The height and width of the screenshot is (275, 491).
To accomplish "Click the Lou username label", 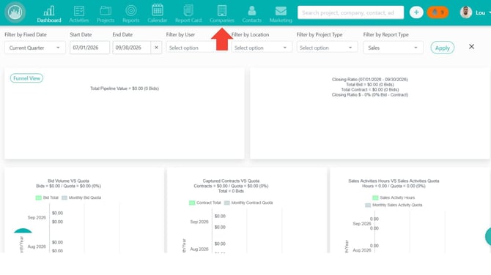I will [480, 13].
